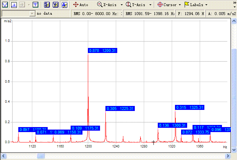Viewport: 237px width, 160px height.
Task: Click the F: 1294.06 frequency readout
Action: point(191,14)
